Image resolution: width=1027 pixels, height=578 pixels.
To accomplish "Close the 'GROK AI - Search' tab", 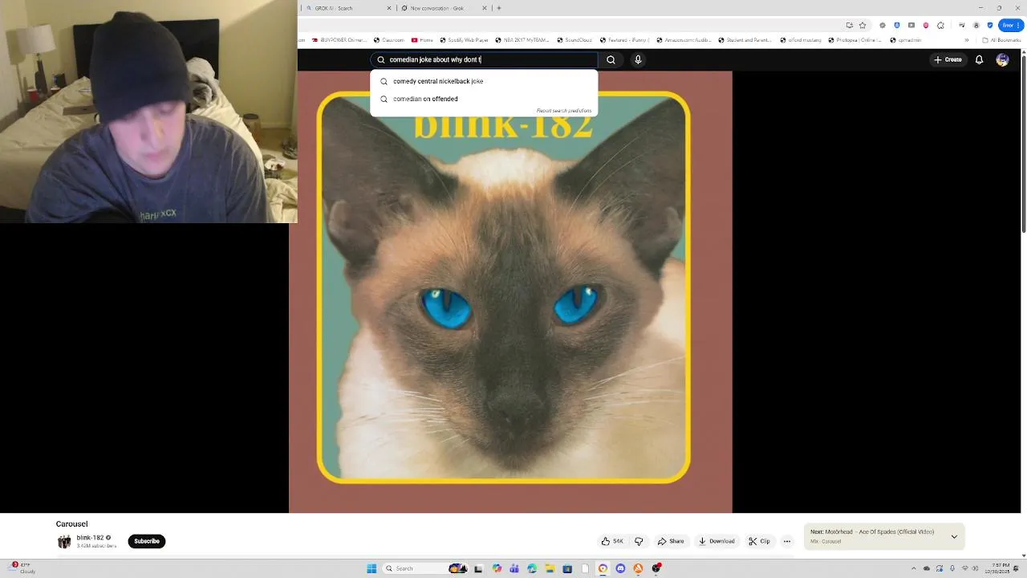I will 390,8.
